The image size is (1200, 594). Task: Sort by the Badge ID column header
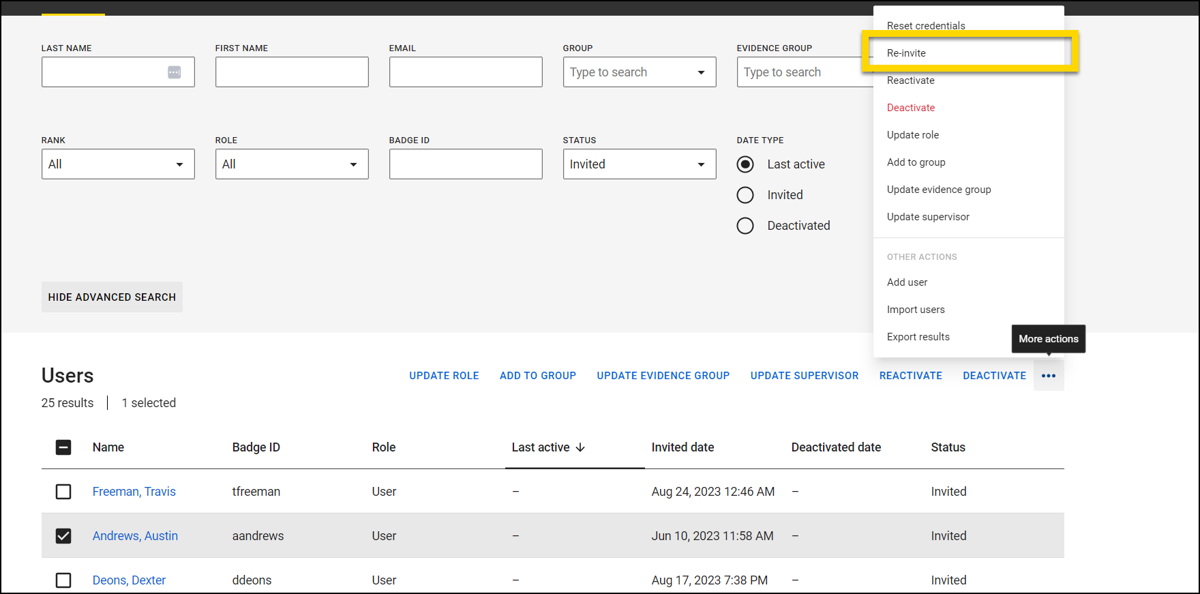coord(256,447)
